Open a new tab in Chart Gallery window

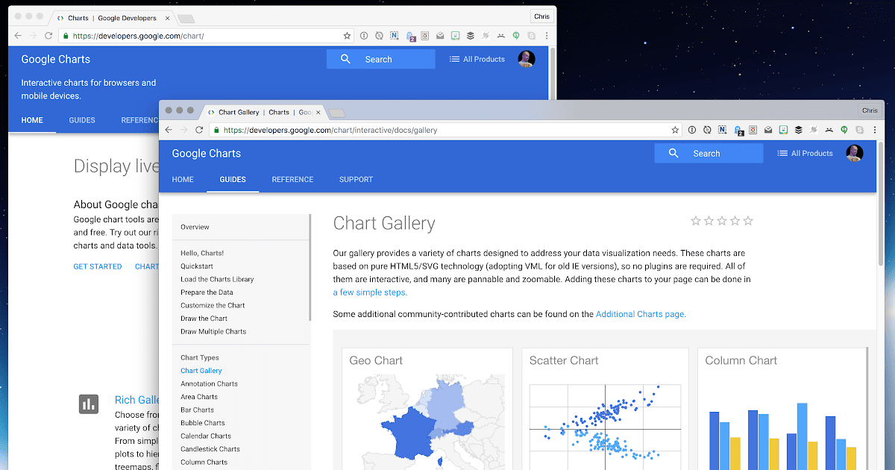point(337,113)
